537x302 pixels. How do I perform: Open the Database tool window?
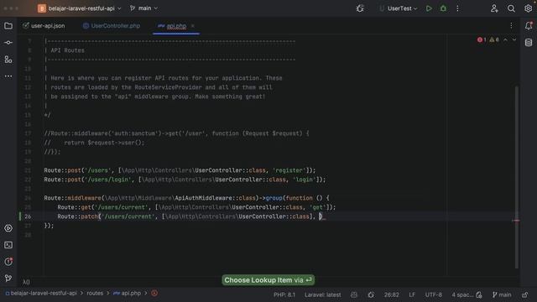pos(529,43)
